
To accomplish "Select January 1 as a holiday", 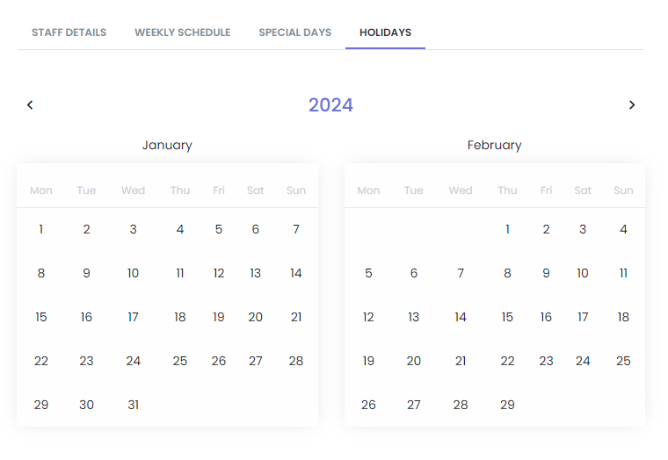I will 41,229.
